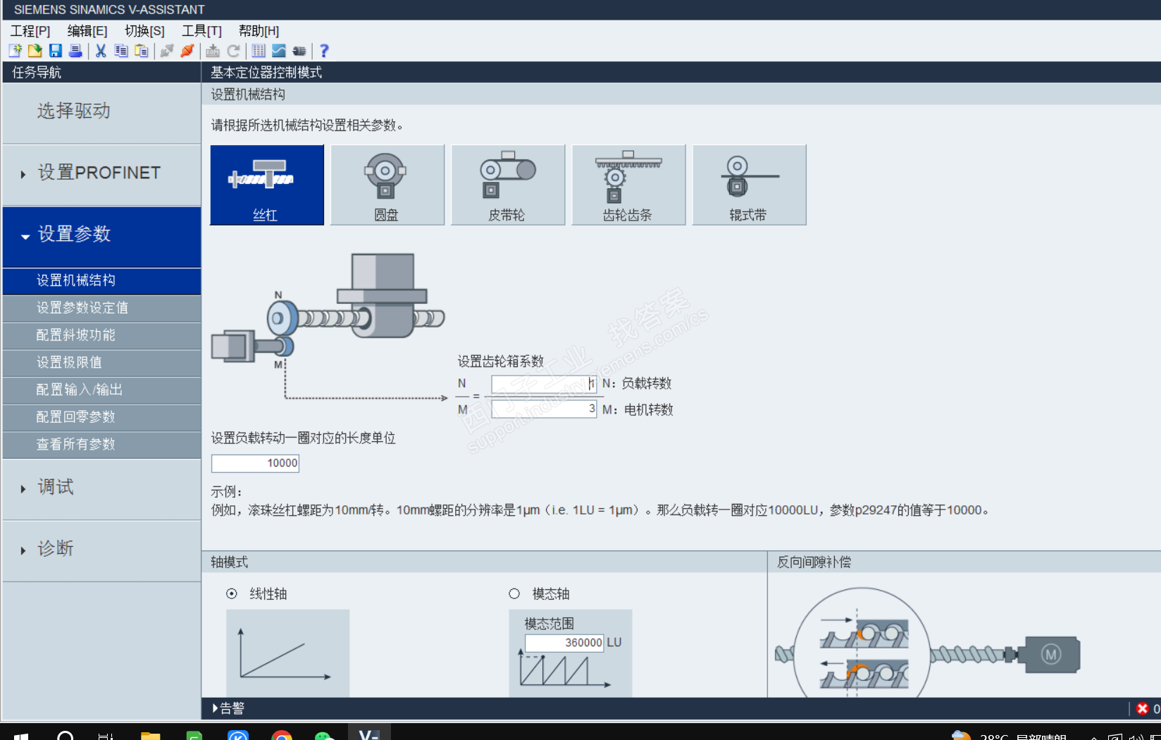Viewport: 1161px width, 740px height.
Task: Click the 示例 example paragraph about p29247
Action: click(x=600, y=510)
